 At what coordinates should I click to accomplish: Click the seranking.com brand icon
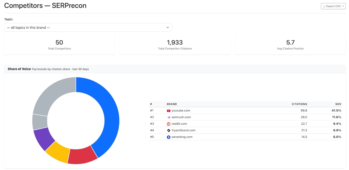coord(168,137)
